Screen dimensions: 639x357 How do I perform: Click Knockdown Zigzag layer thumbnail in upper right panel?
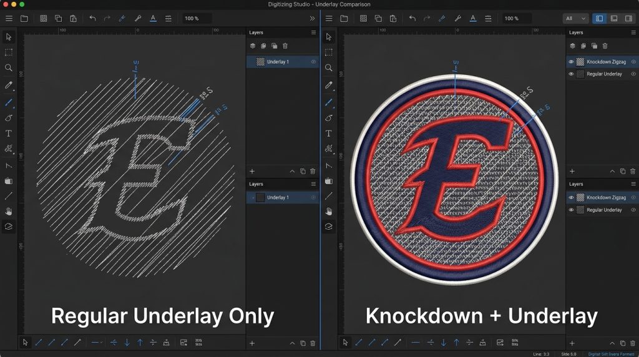pyautogui.click(x=580, y=62)
